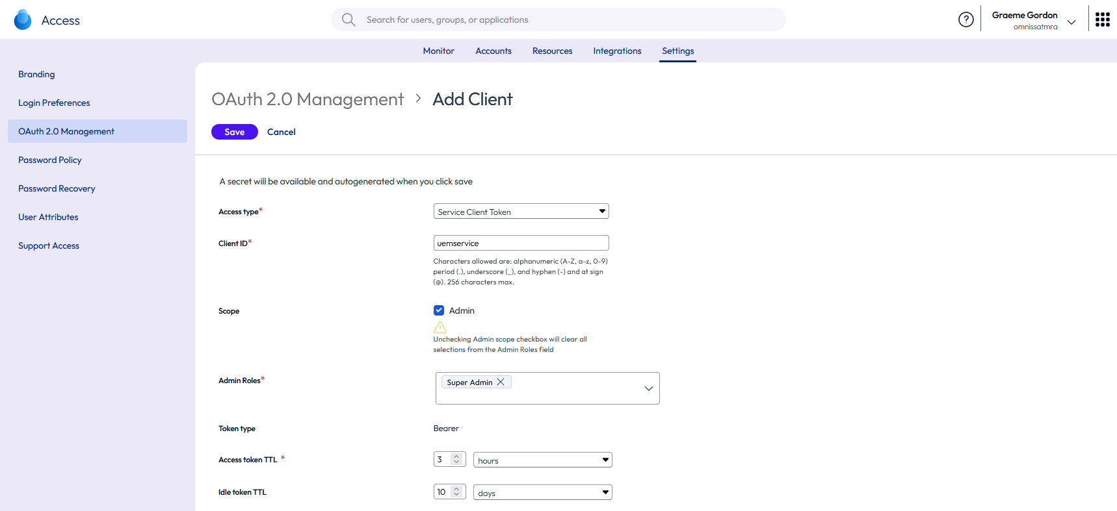This screenshot has width=1117, height=511.
Task: Click the Access logo icon
Action: 23,20
